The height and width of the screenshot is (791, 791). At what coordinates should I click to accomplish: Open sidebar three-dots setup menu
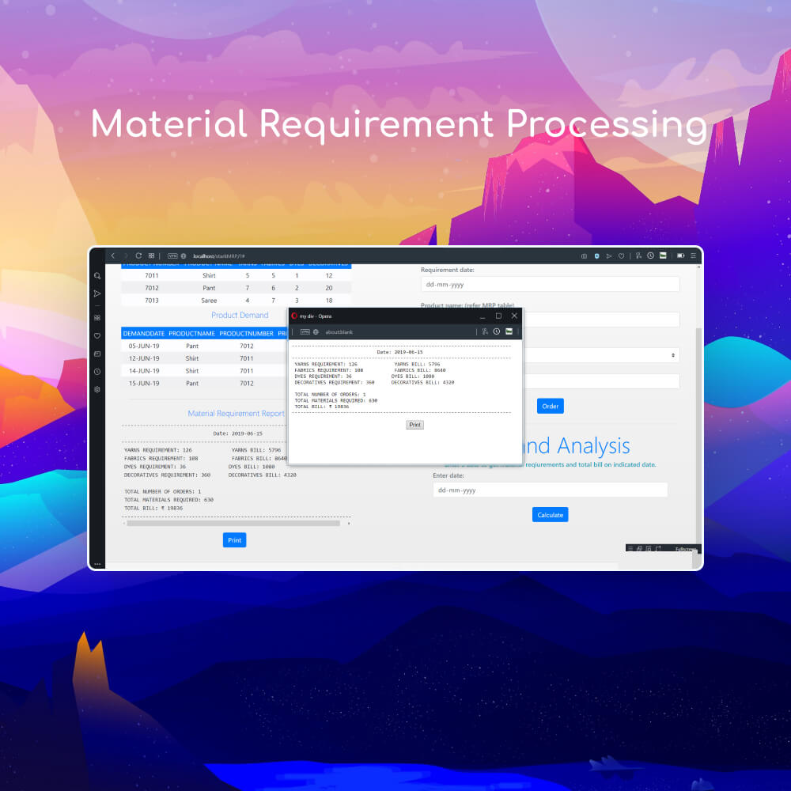pos(97,564)
